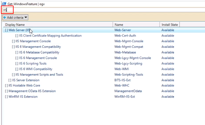Click Available state in the Web-WMI row

[168, 69]
